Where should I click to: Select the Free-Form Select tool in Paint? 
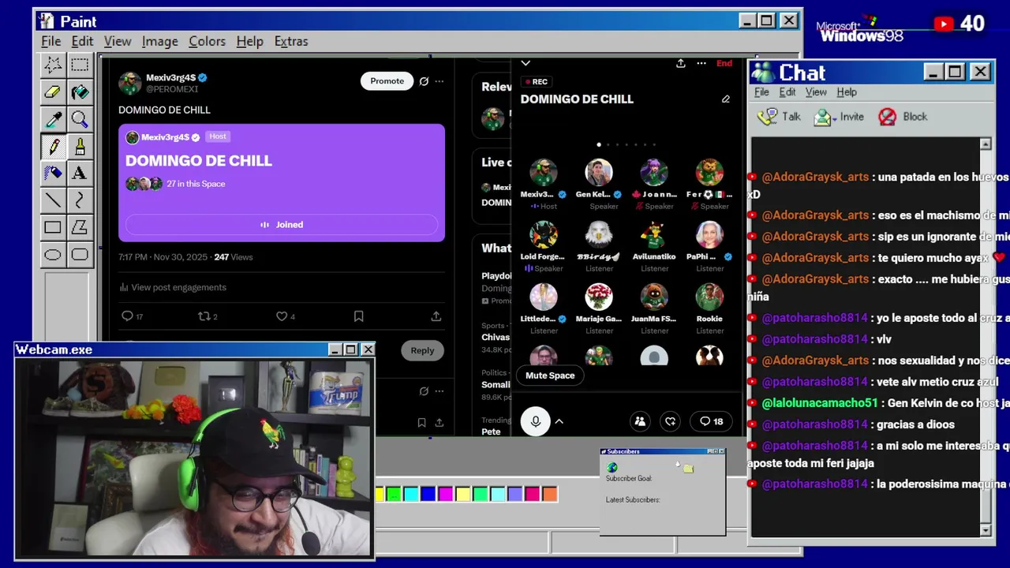(53, 65)
